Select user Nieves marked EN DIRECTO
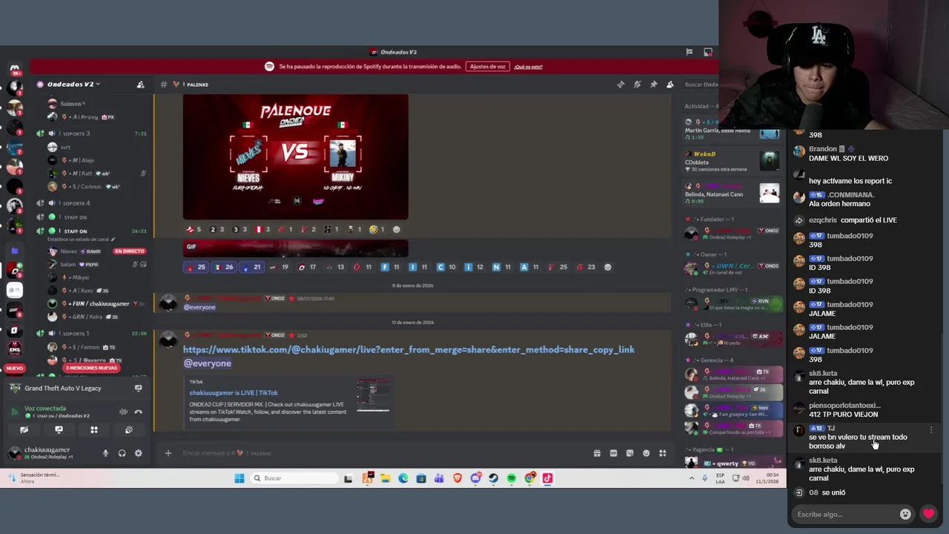Screen dimensions: 949x534 [96, 251]
